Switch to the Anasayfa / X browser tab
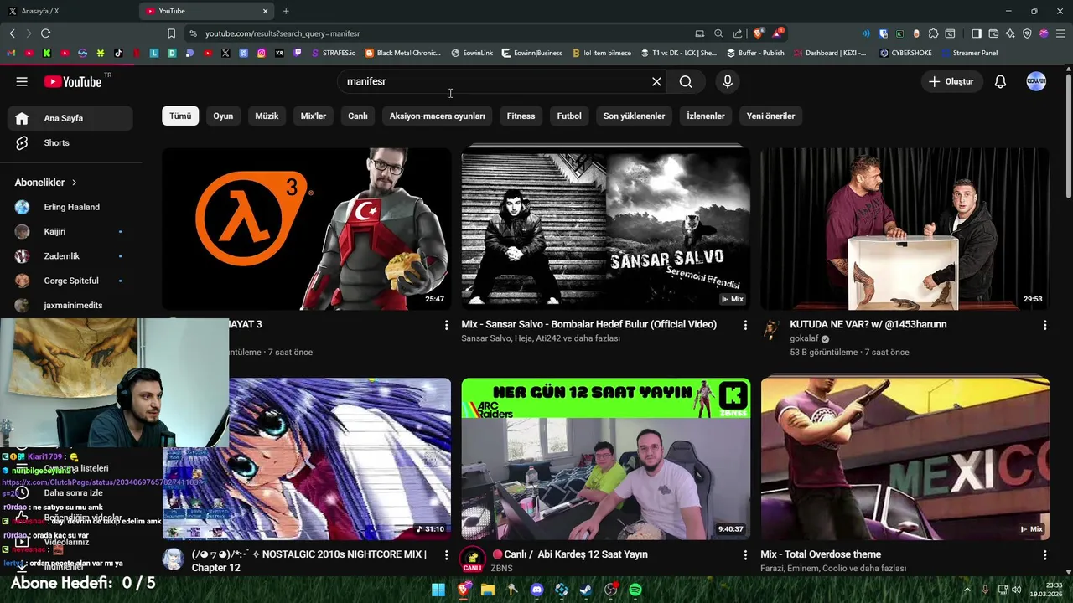The width and height of the screenshot is (1073, 603). pyautogui.click(x=69, y=11)
